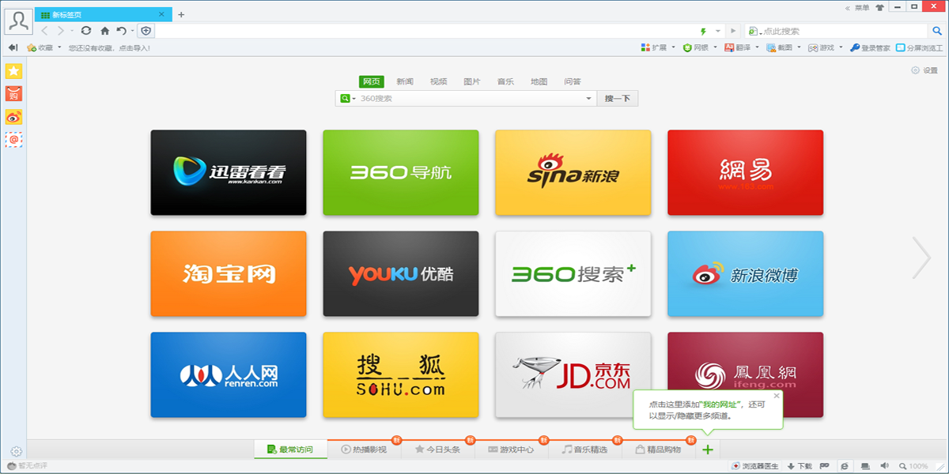Switch search engine via the green icon dropdown
Screen dimensions: 949x474
[347, 99]
